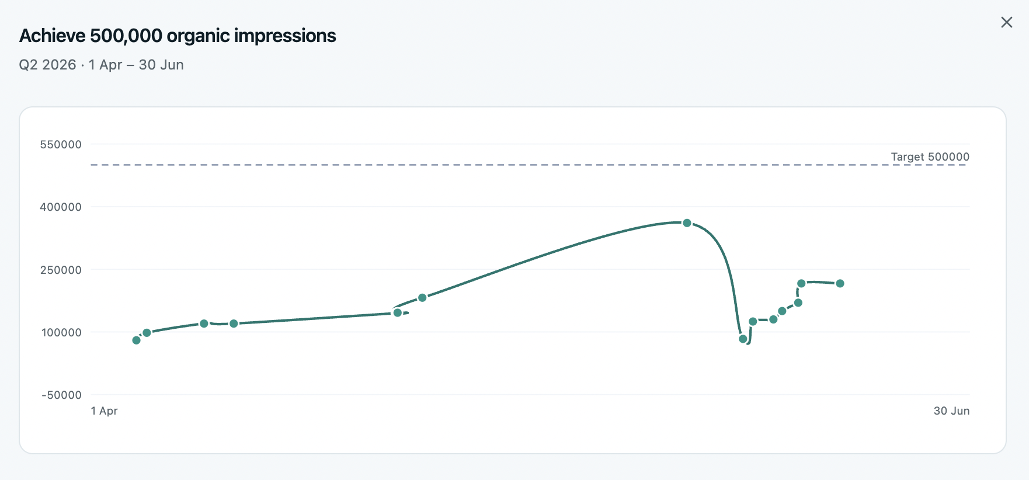Click the Achieve 500,000 organic impressions title

click(178, 36)
